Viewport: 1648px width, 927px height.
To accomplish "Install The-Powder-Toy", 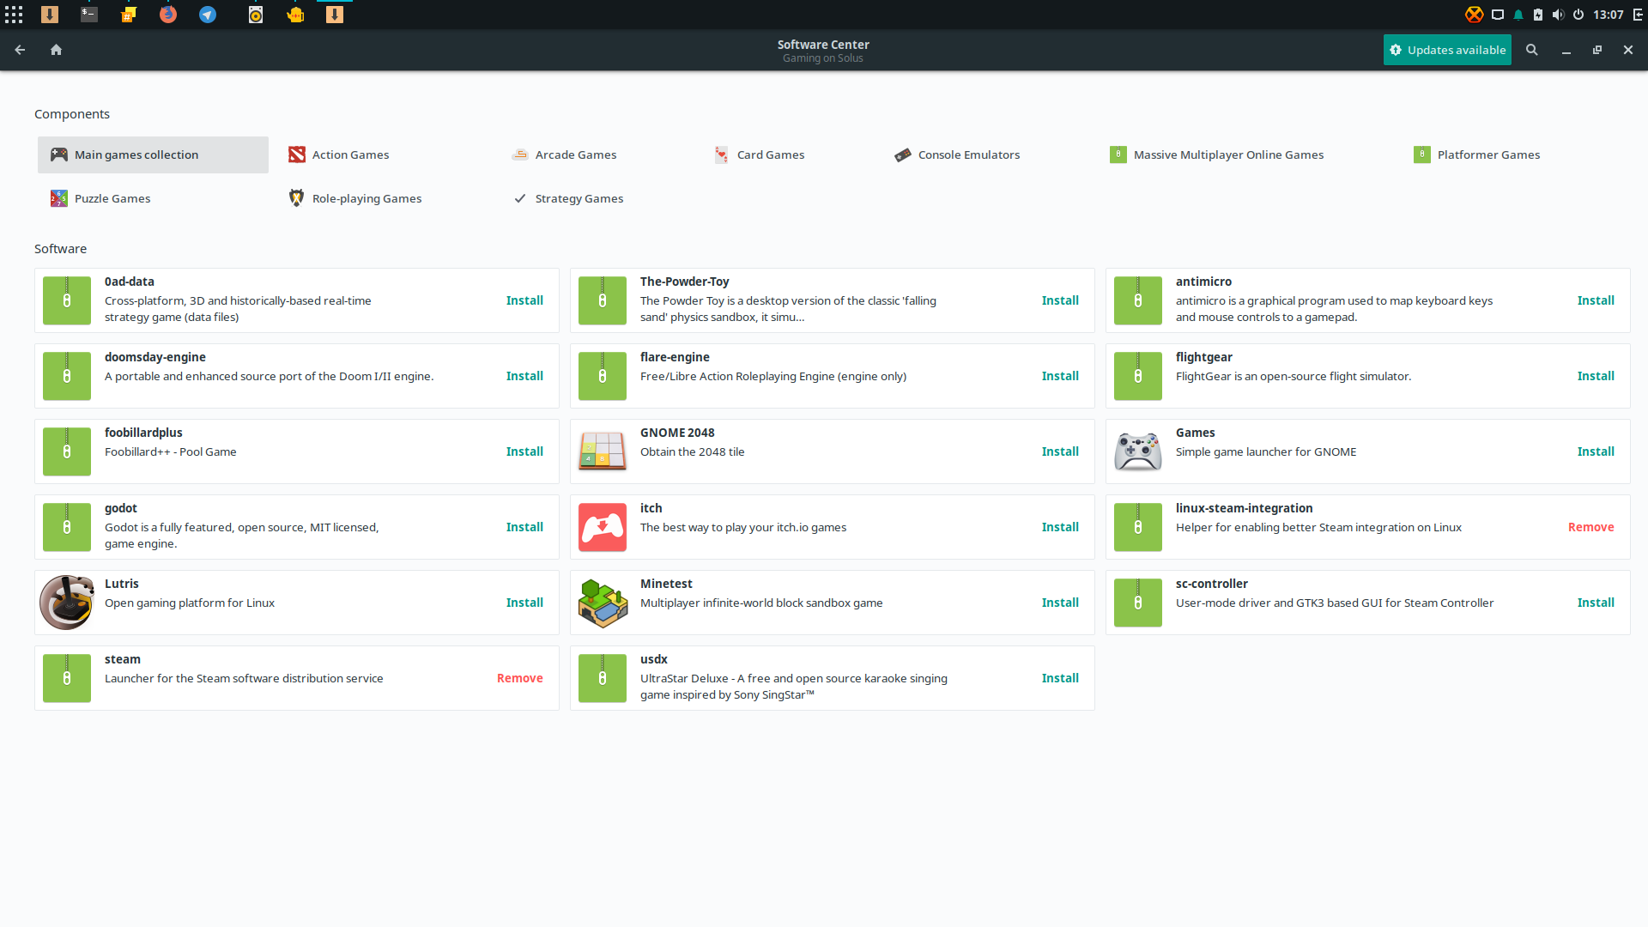I will [x=1060, y=300].
